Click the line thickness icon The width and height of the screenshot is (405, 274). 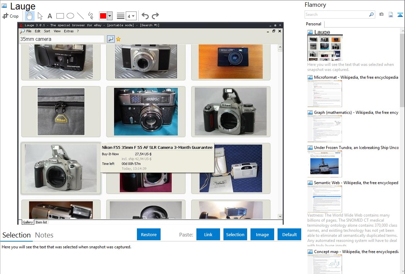pos(120,16)
